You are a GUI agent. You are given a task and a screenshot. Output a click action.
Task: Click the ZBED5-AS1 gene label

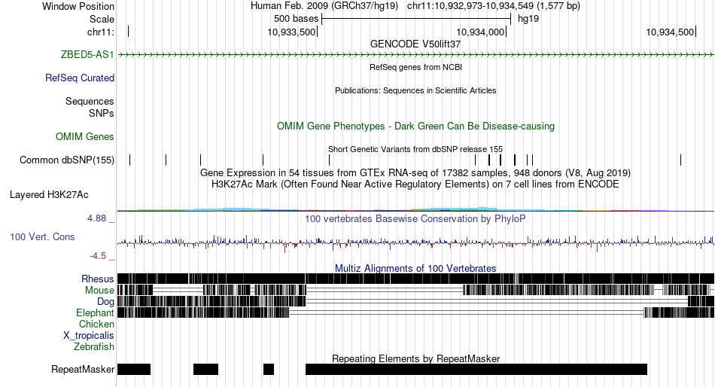tap(87, 55)
